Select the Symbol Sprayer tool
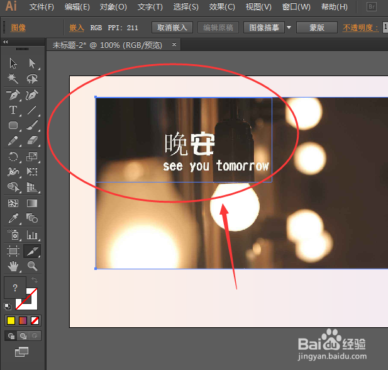The image size is (388, 370). coord(13,235)
